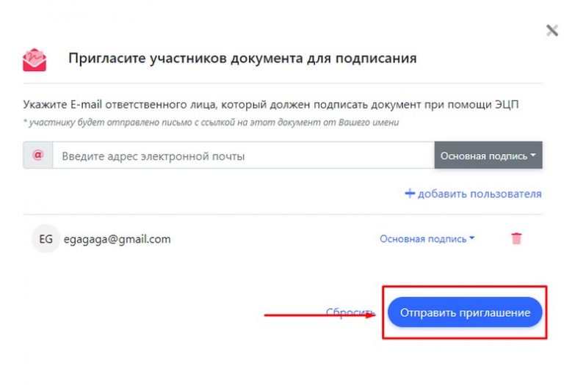Focus the "Введите адрес электронной почты" field

242,155
